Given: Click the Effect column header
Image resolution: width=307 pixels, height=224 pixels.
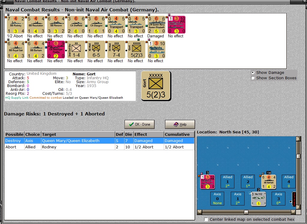Looking at the screenshot, I should pyautogui.click(x=149, y=135).
